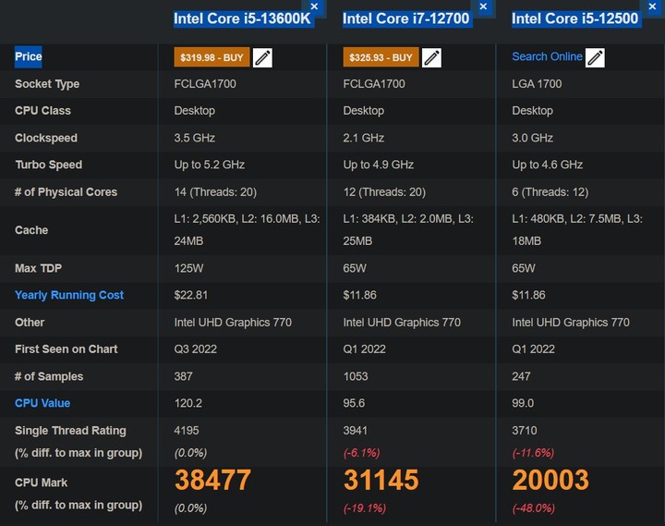Click single thread rating 4195
This screenshot has height=526, width=665.
[187, 431]
